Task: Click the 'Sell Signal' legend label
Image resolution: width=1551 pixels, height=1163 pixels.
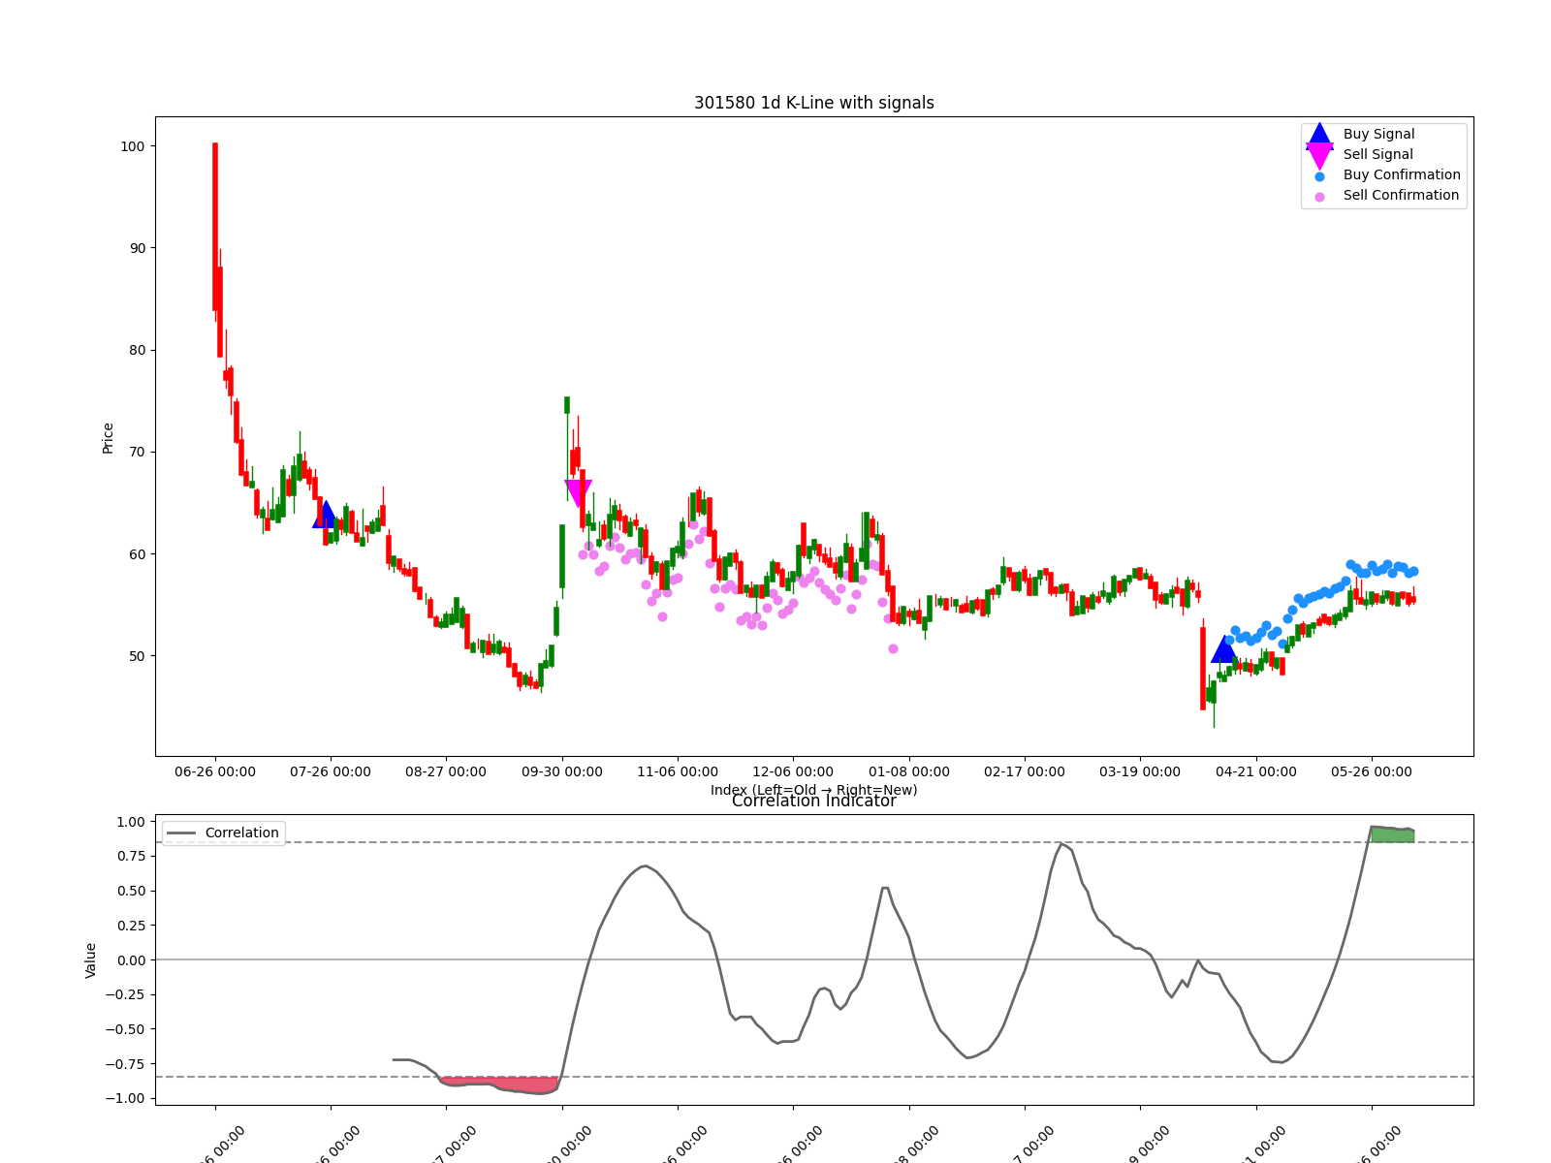Action: 1377,155
